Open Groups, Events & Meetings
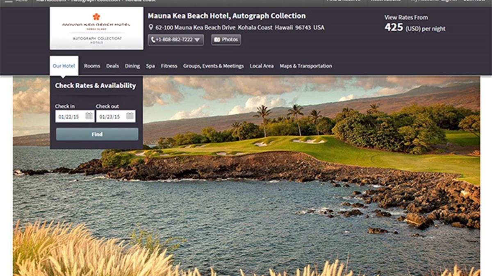The image size is (492, 276). (x=213, y=66)
